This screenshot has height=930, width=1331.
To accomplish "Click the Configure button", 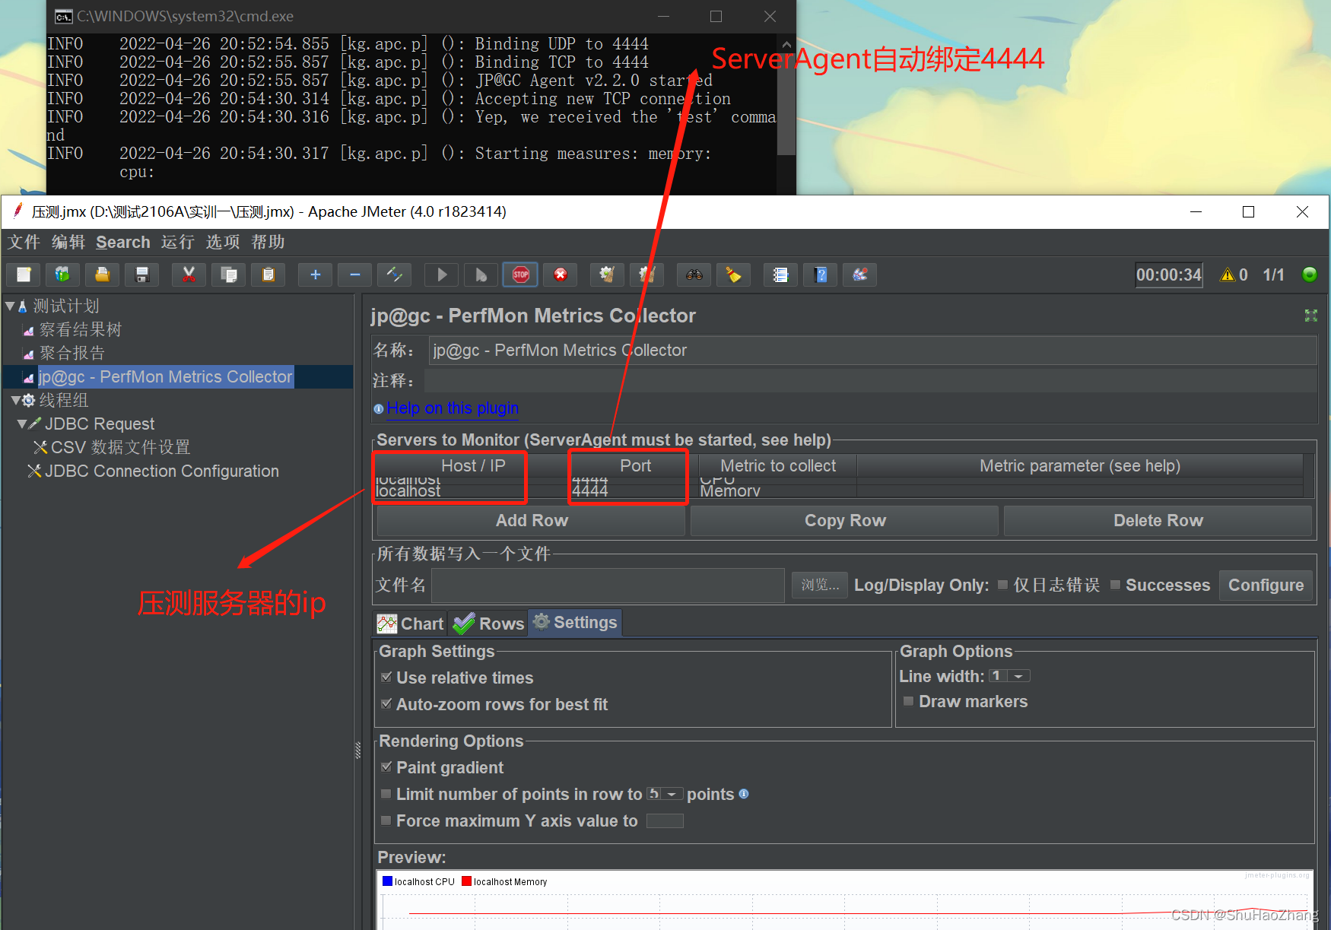I will (1266, 585).
